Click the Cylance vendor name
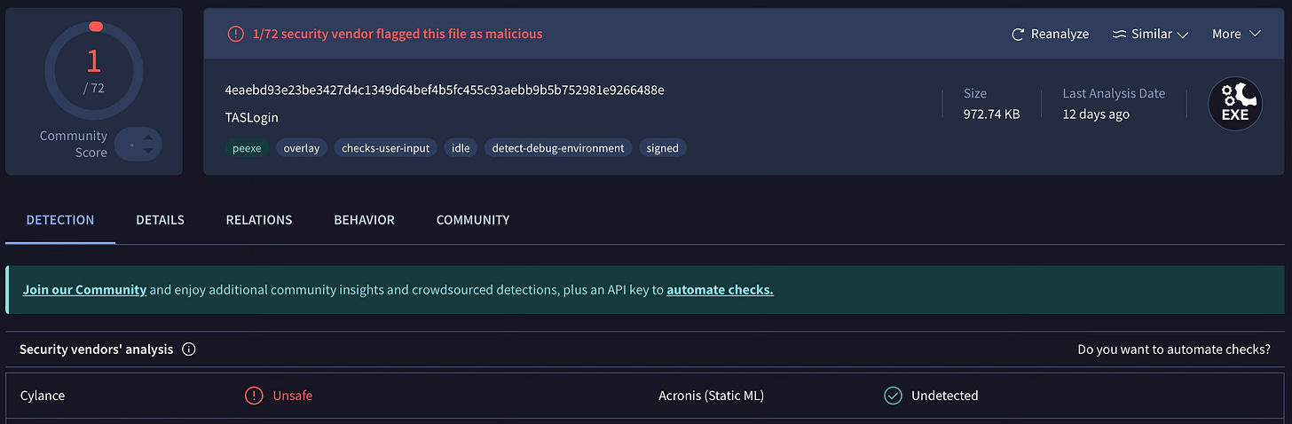 43,396
